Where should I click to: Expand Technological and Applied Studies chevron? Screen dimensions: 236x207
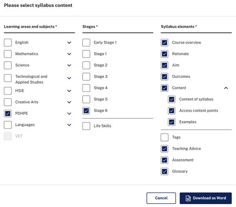tap(69, 78)
